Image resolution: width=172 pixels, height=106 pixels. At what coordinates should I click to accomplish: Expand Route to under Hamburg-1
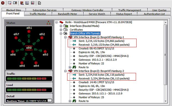click(x=70, y=67)
